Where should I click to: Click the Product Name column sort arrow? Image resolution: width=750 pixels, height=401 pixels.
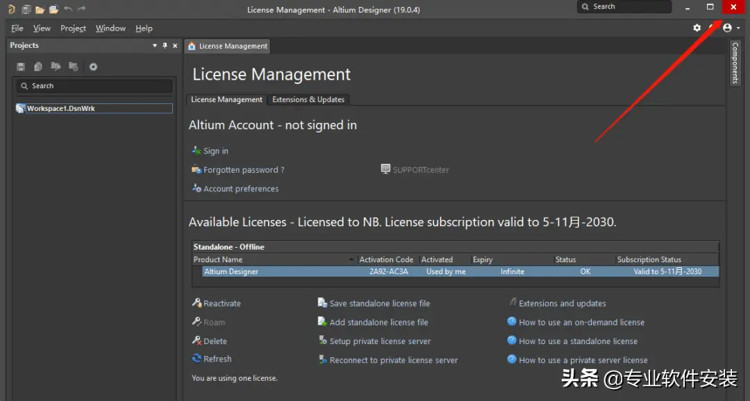[351, 259]
